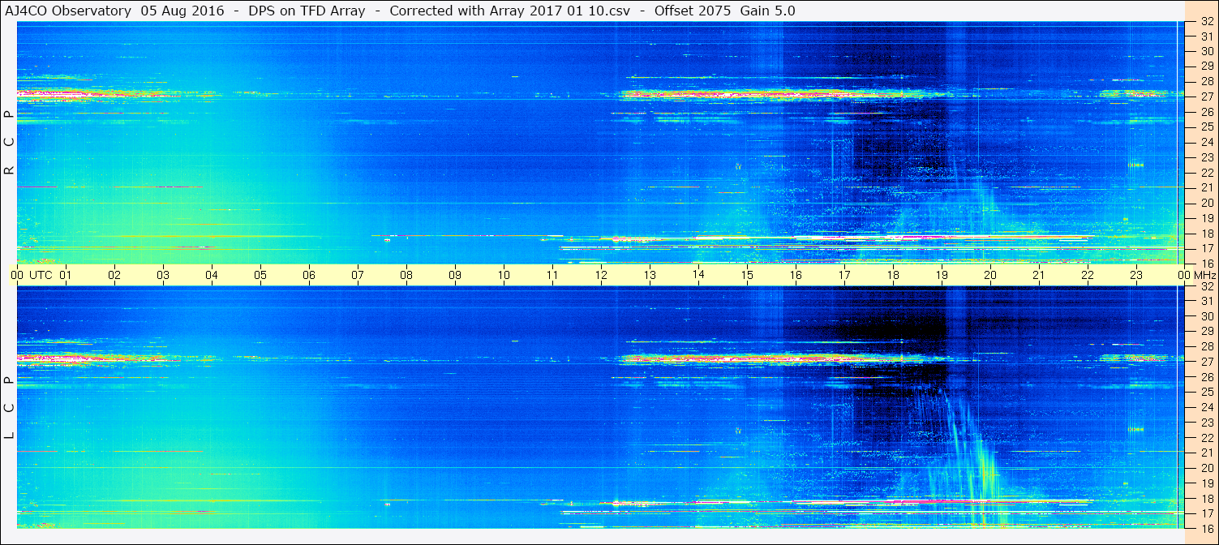Select "Corrected with Array 2017 01 10.csv" text

click(x=510, y=11)
